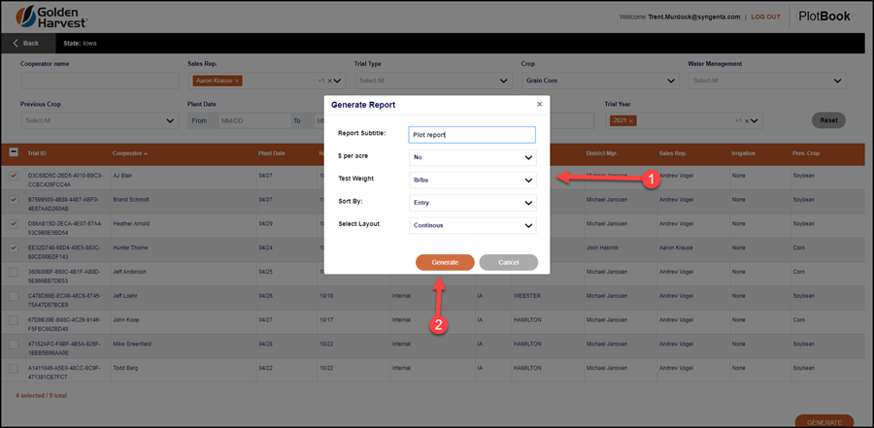Check the John Koop trial row
Image resolution: width=874 pixels, height=428 pixels.
pyautogui.click(x=14, y=320)
